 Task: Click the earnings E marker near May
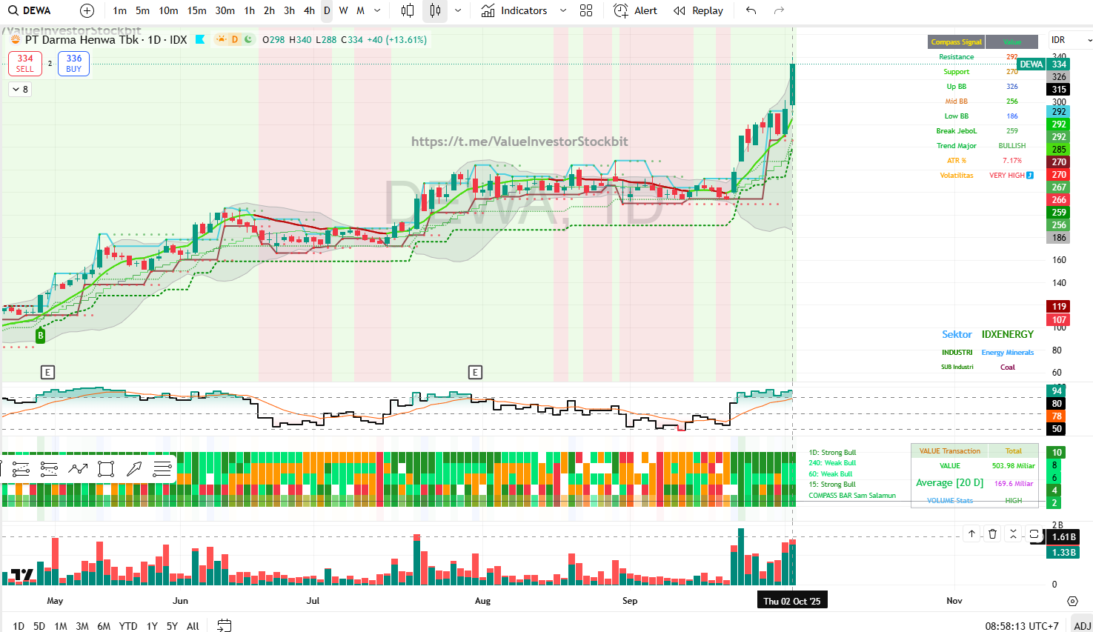point(48,372)
